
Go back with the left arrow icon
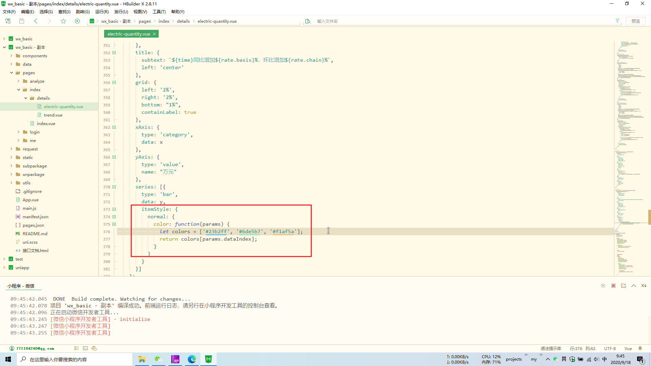coord(36,21)
